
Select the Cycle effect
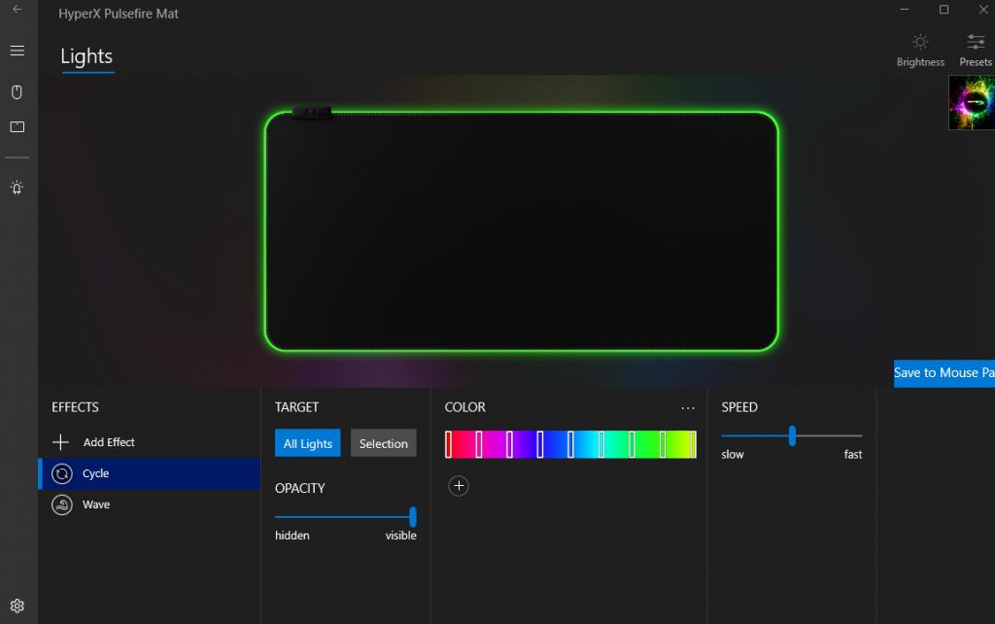(x=95, y=473)
